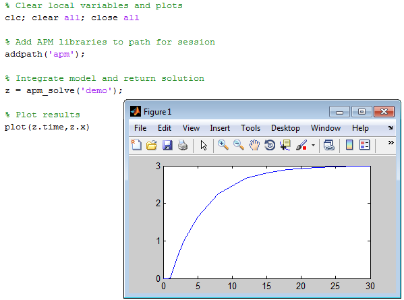Print the figure with the printer icon
Screen dimensions: 404x300
pos(183,145)
